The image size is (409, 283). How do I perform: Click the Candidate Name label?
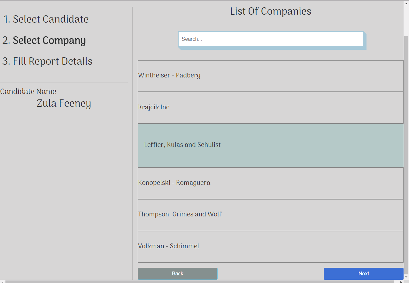click(x=28, y=91)
